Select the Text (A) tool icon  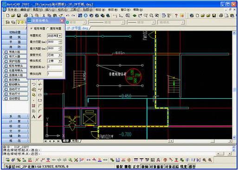tap(33, 116)
